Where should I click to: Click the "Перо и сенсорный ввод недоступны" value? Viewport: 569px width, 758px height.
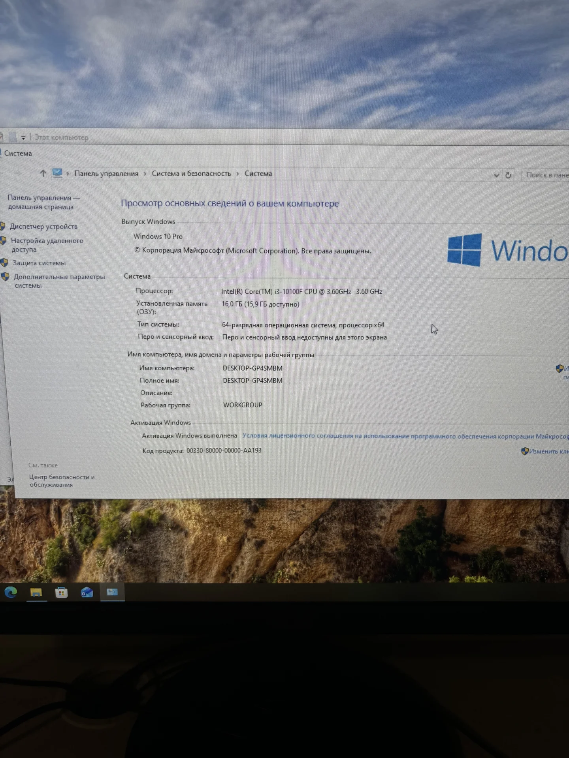[x=304, y=337]
